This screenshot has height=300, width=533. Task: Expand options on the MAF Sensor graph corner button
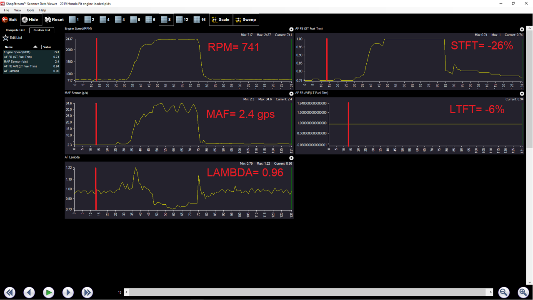(291, 94)
